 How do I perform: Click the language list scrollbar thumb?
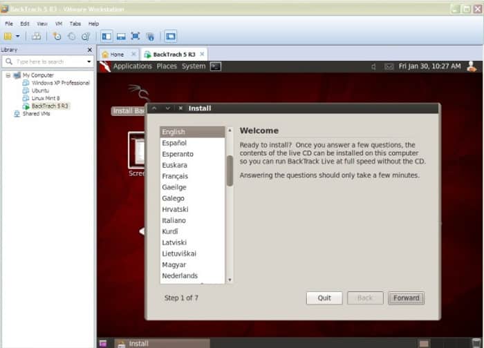pyautogui.click(x=230, y=171)
